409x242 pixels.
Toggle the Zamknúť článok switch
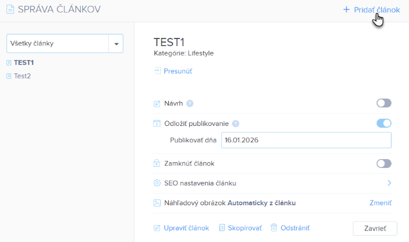coord(383,163)
